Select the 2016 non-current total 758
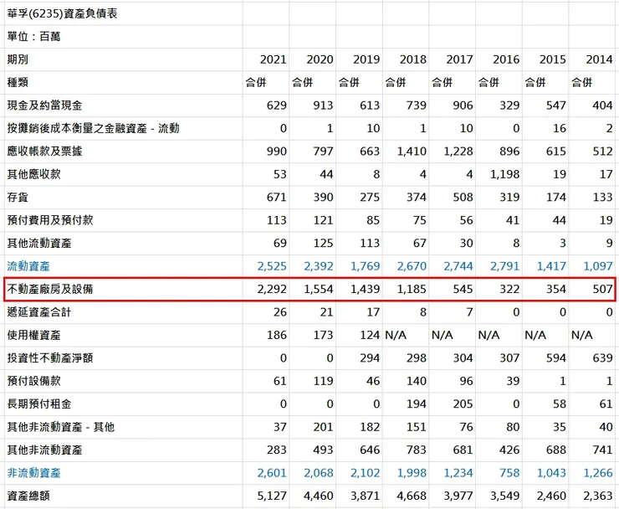The height and width of the screenshot is (509, 619). pyautogui.click(x=509, y=473)
